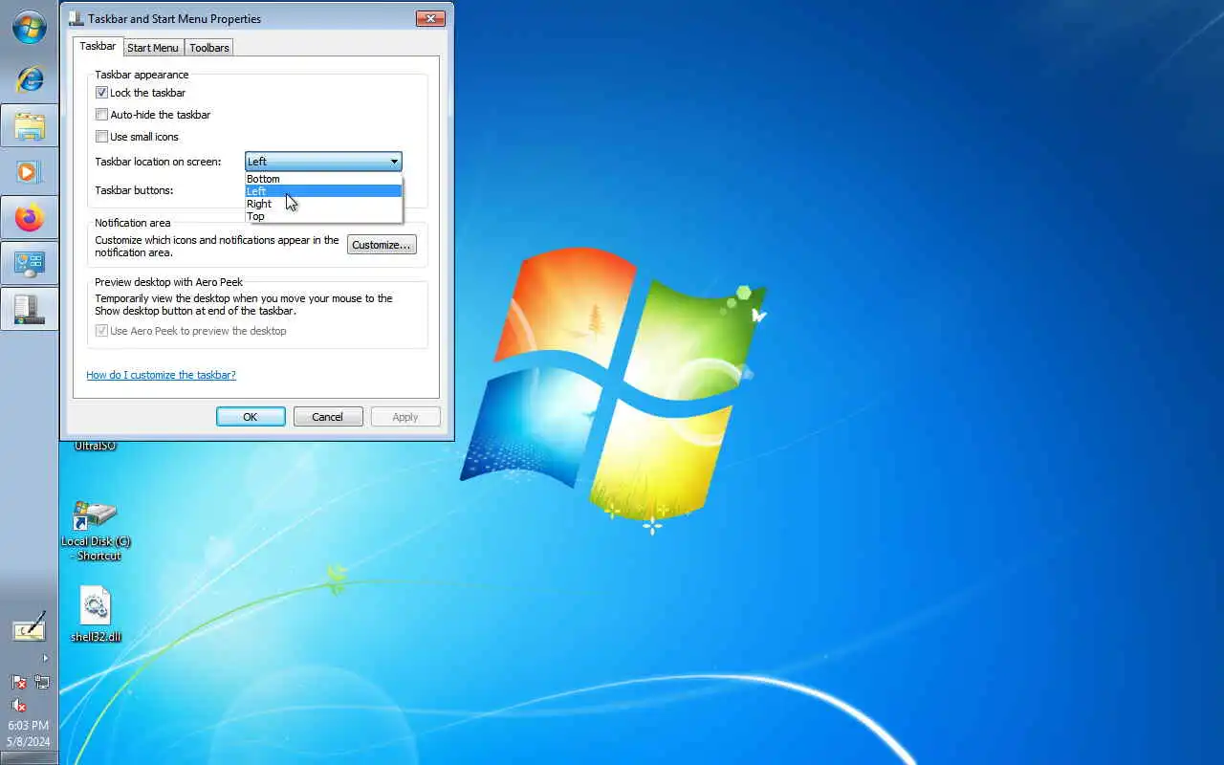The image size is (1224, 765).
Task: Launch Firefox from the taskbar
Action: click(29, 218)
